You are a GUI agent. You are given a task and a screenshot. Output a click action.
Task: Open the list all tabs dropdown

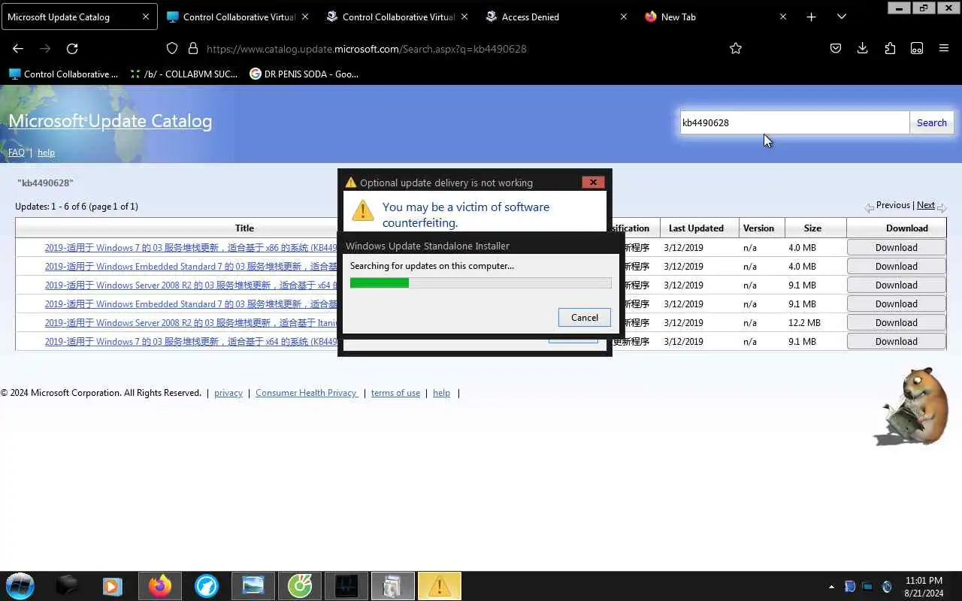(x=842, y=17)
